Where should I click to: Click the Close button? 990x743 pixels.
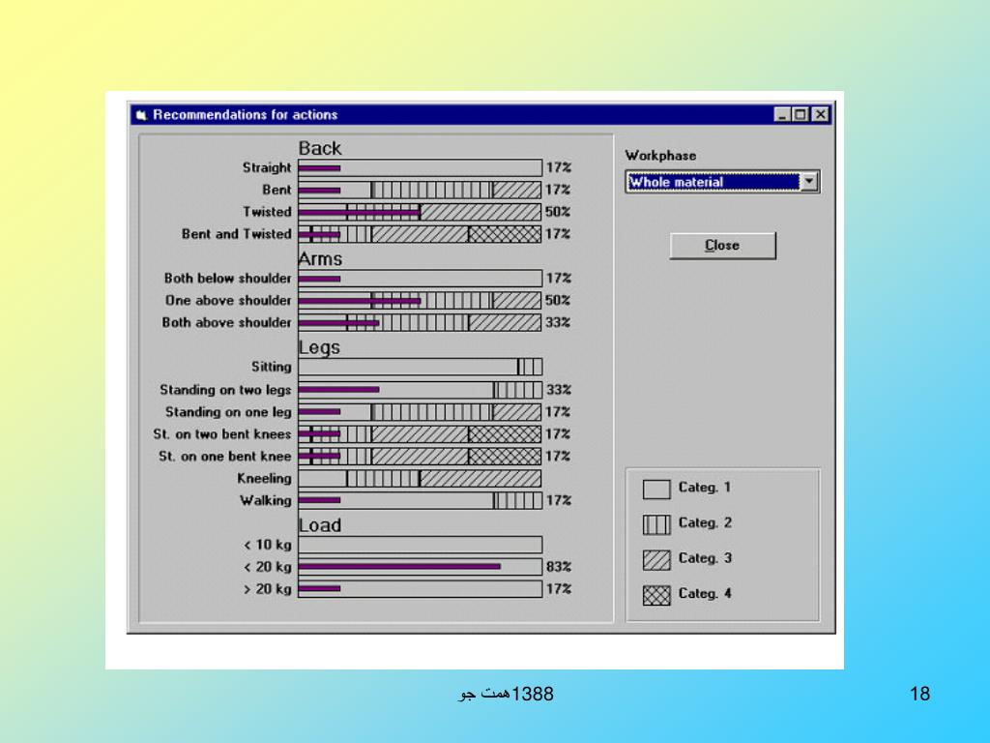coord(723,245)
